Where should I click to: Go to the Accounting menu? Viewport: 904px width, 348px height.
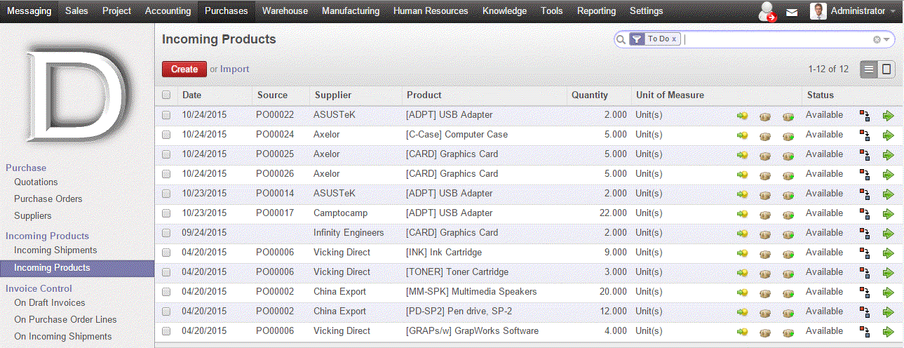pos(168,11)
